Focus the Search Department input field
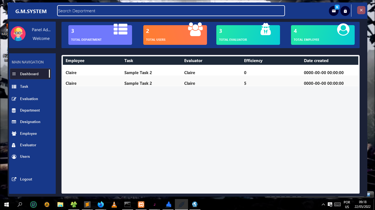The image size is (375, 210). pos(171,11)
